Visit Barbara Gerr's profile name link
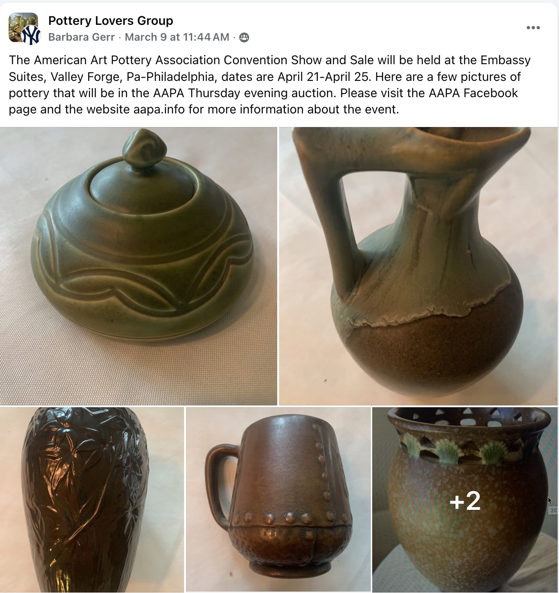 [x=81, y=37]
